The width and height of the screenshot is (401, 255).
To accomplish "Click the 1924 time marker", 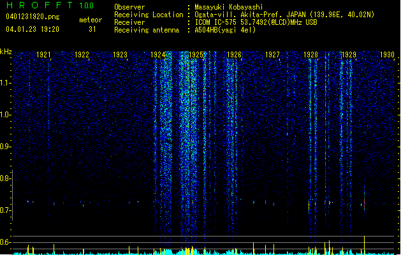I will [158, 55].
